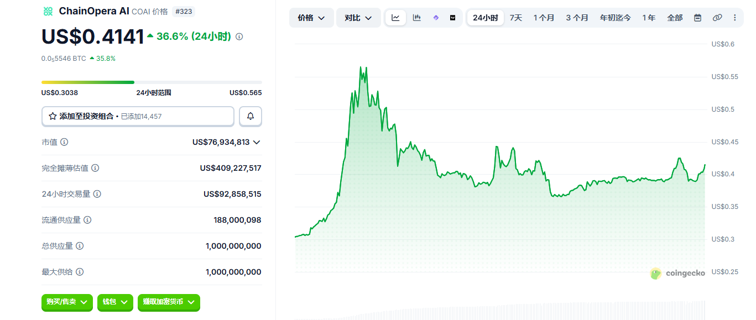Screen dimensions: 756x320
Task: Copy chart link via chain icon
Action: click(x=717, y=18)
